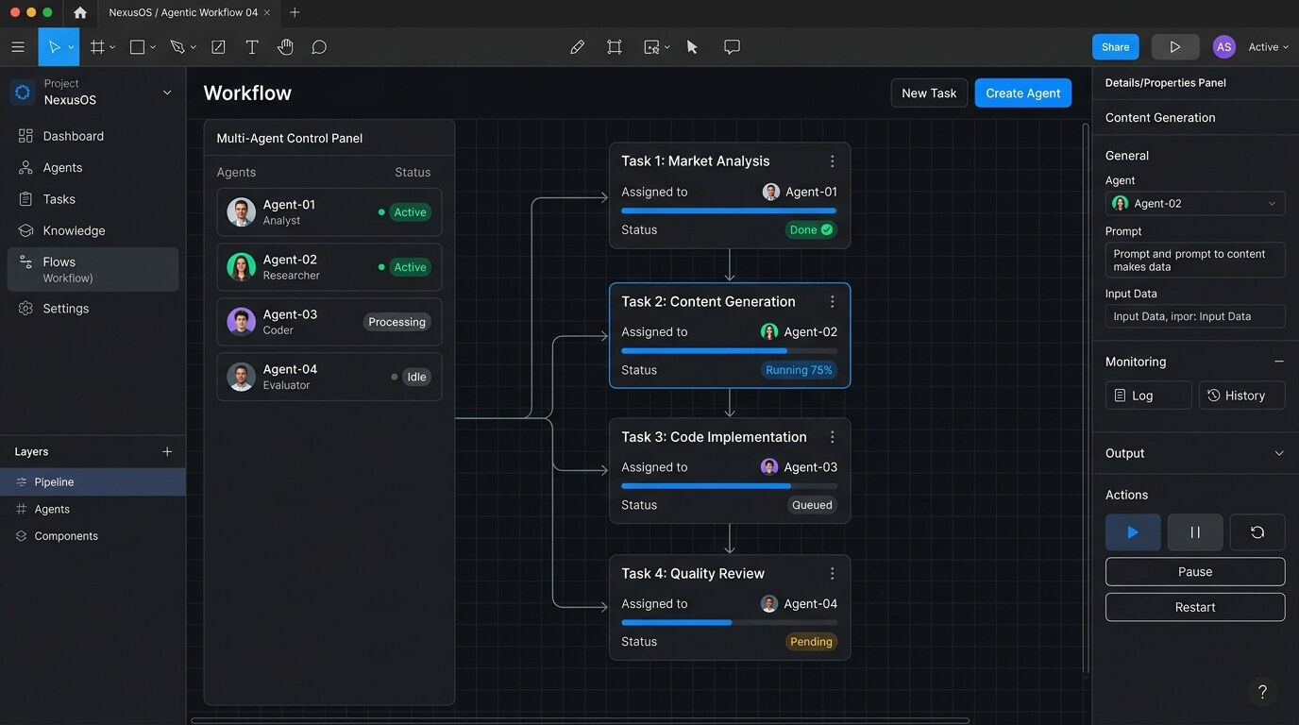Click the Share button
Screen dimensions: 1299x725
[x=1115, y=47]
